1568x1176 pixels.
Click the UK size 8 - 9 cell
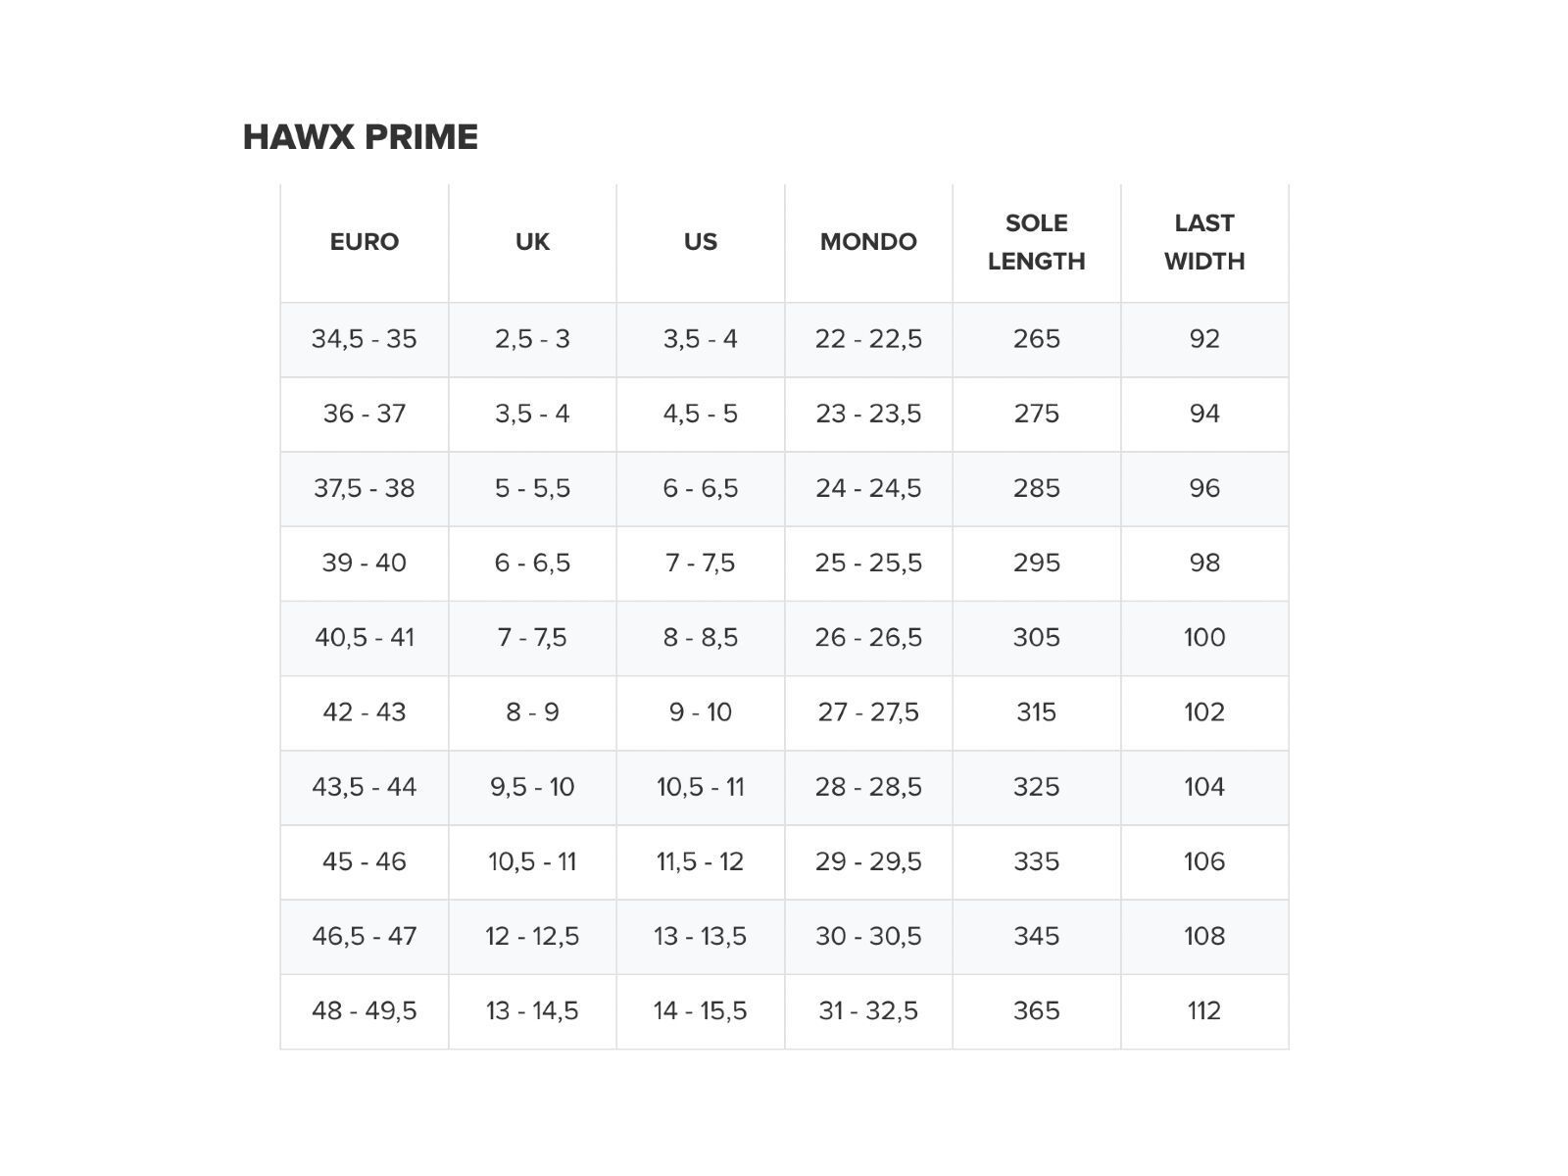click(532, 712)
